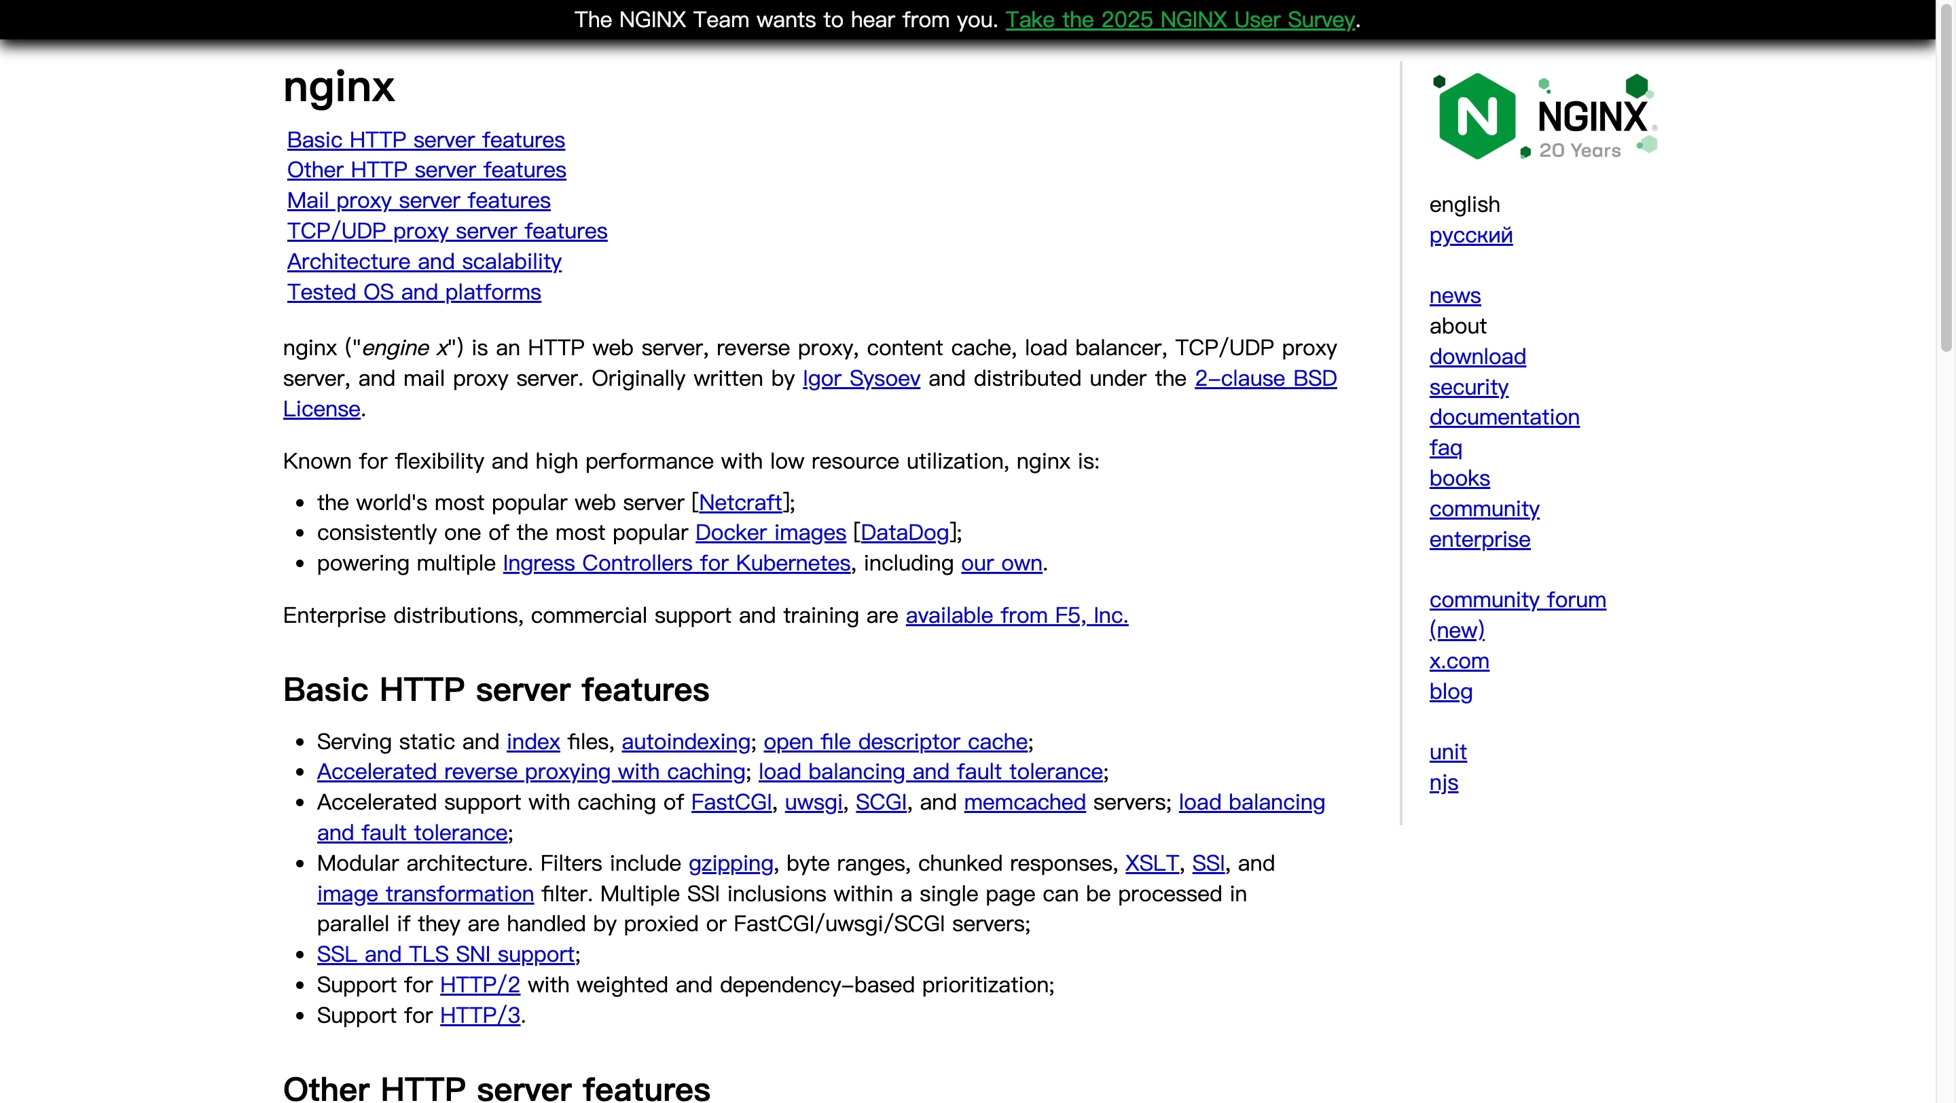The image size is (1956, 1103).
Task: Open the FastCGI link
Action: pos(731,802)
